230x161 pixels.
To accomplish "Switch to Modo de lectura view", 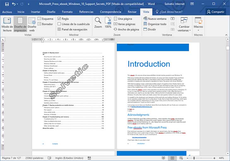I will [7, 24].
